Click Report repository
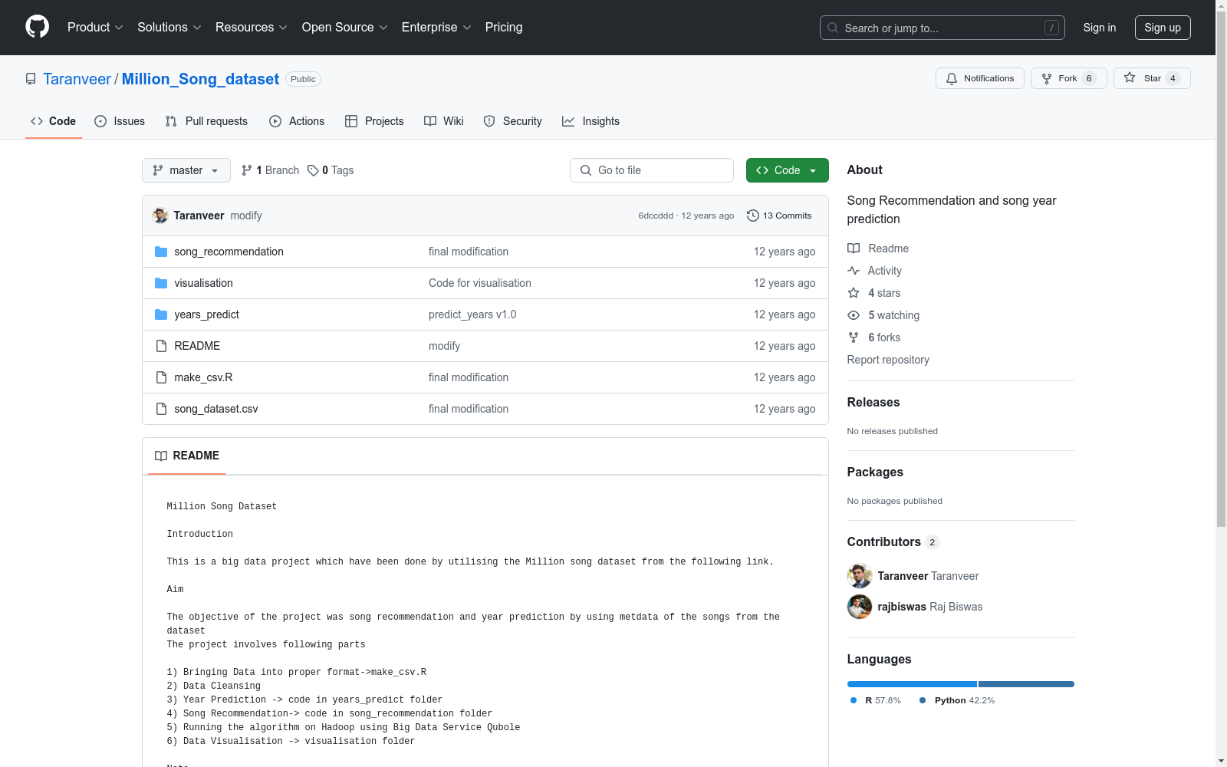Screen dimensions: 1227x767 [x=888, y=360]
